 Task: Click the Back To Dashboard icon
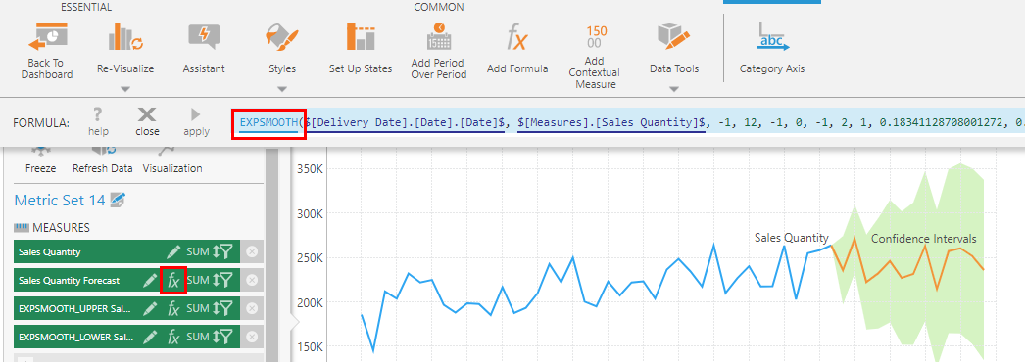[46, 37]
